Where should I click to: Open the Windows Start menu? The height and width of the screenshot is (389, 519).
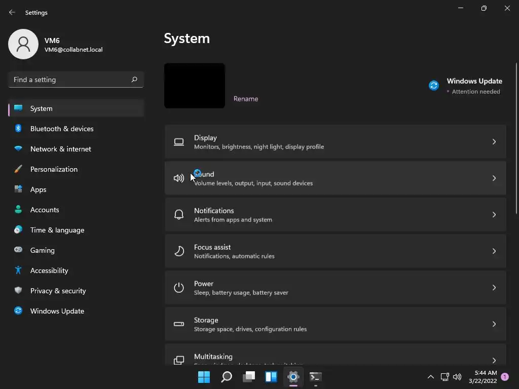pyautogui.click(x=204, y=377)
